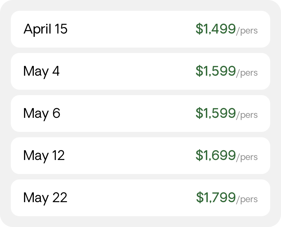The width and height of the screenshot is (281, 227).
Task: Choose the May 4 departure date
Action: (140, 71)
